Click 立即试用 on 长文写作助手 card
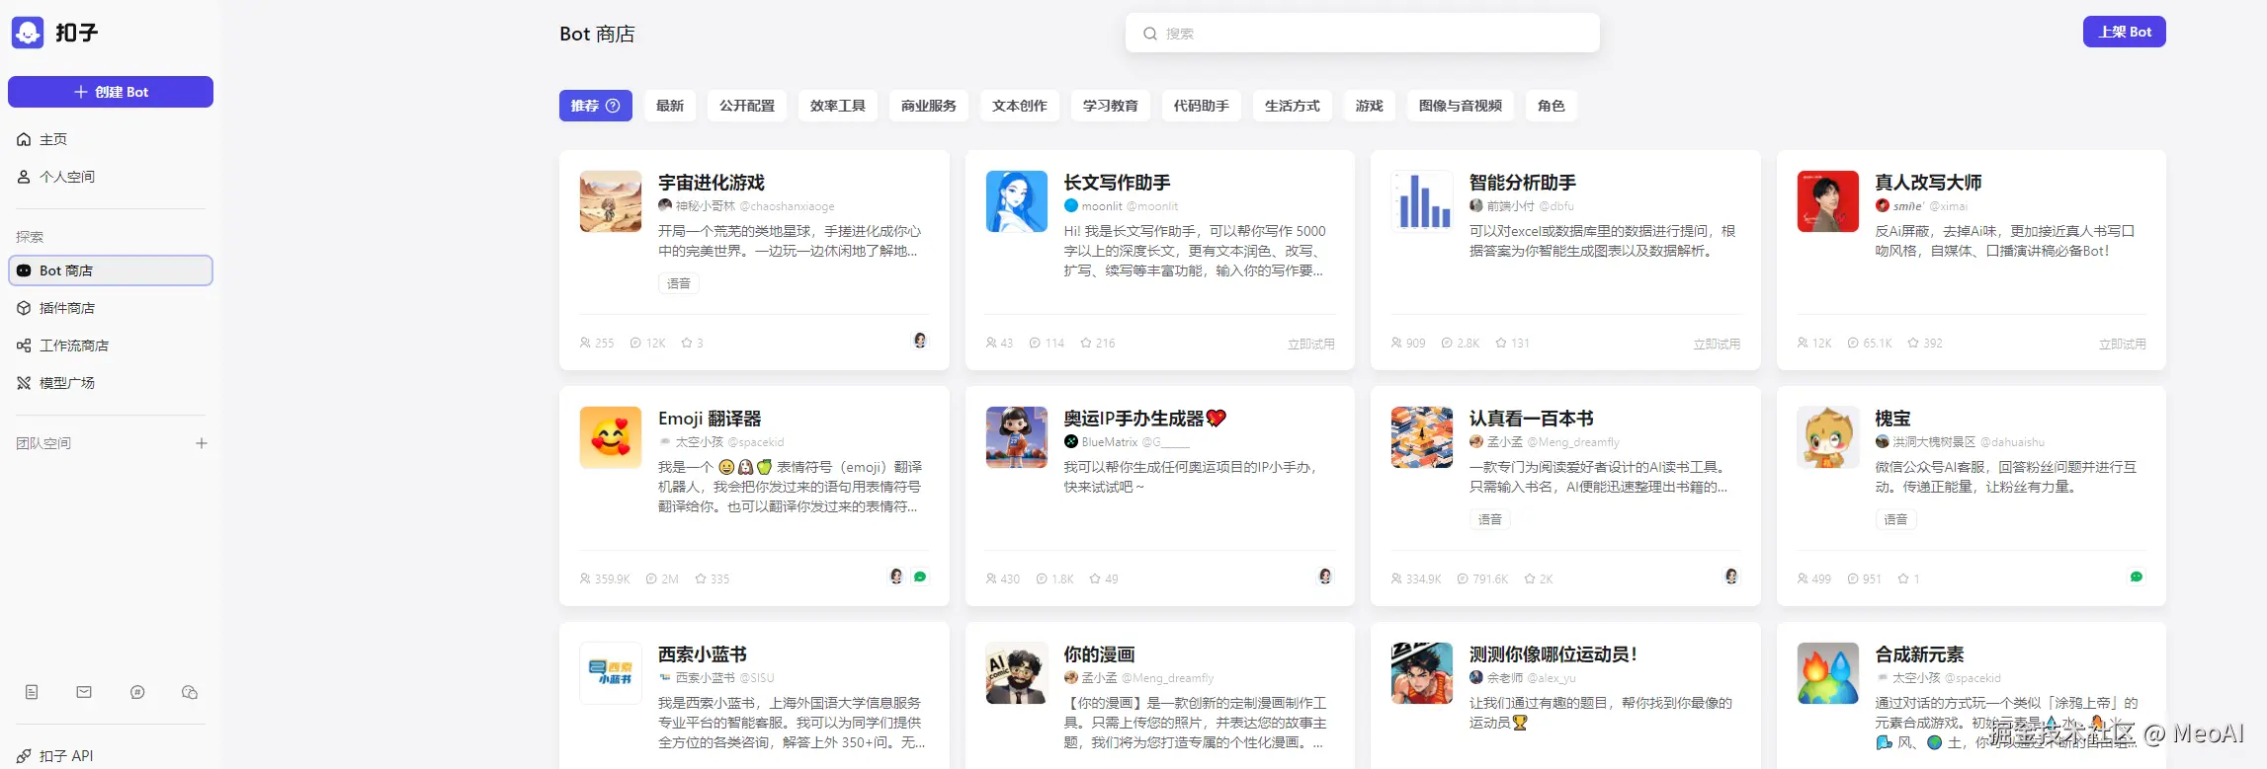2267x769 pixels. point(1311,344)
